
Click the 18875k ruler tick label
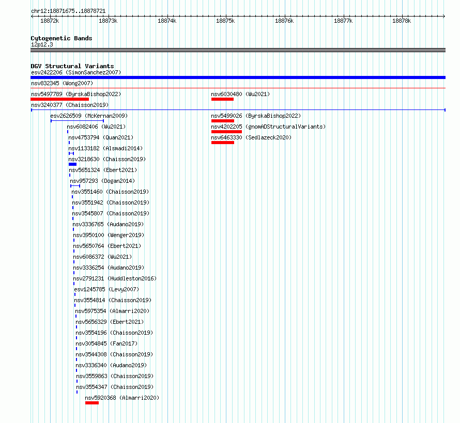[x=225, y=21]
